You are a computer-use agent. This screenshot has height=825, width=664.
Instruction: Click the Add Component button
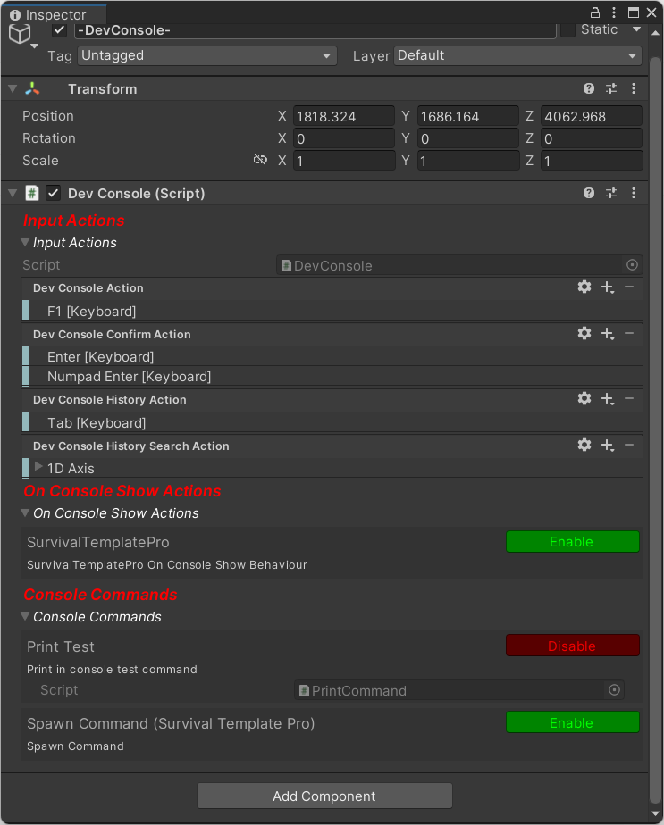click(324, 796)
